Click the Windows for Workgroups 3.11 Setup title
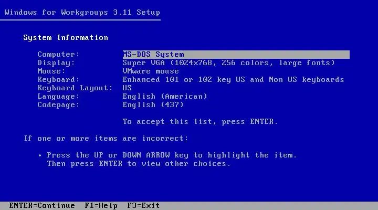 [82, 13]
